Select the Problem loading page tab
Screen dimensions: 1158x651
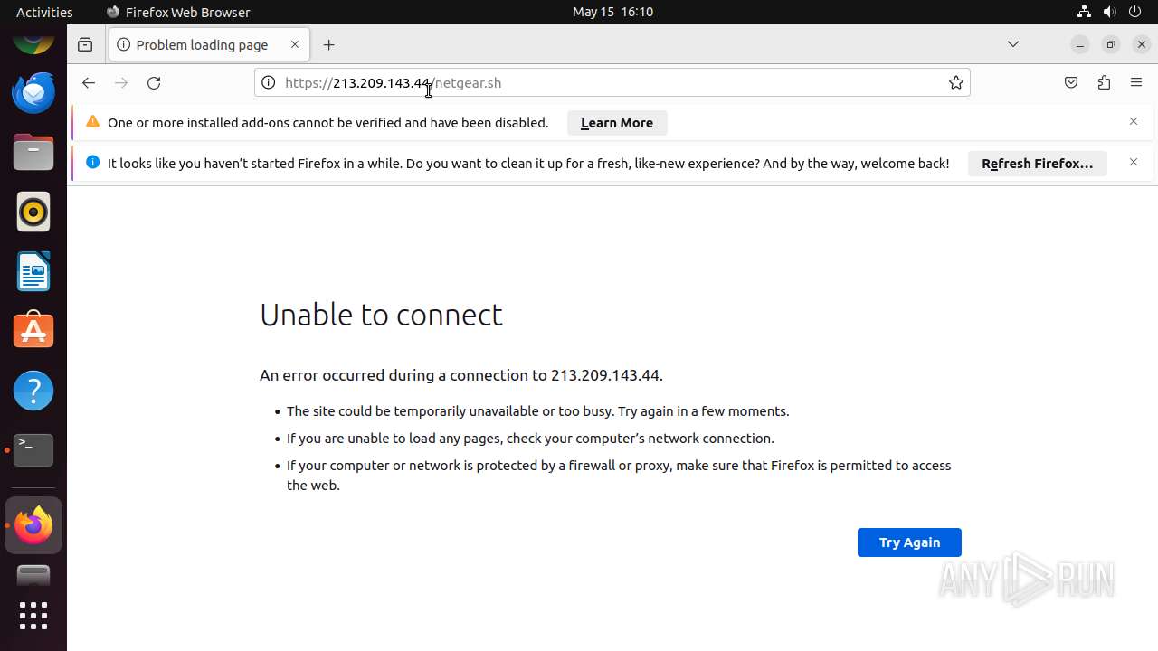202,45
